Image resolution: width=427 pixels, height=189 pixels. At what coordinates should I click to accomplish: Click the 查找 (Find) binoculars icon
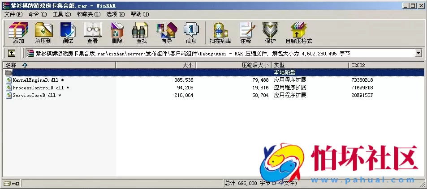[140, 30]
